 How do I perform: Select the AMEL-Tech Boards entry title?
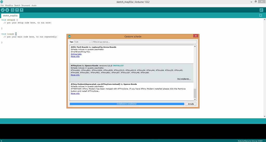click(x=94, y=47)
